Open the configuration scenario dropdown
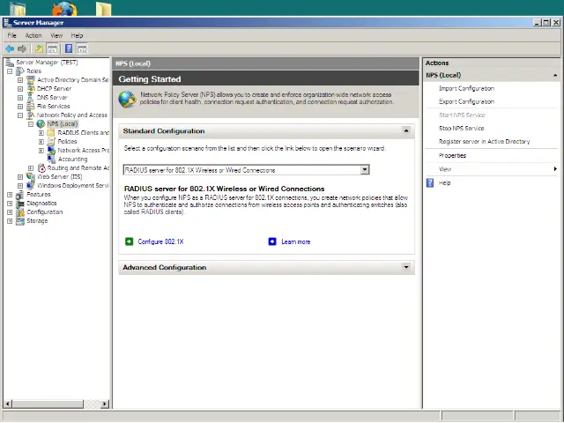564x423 pixels. coord(365,170)
